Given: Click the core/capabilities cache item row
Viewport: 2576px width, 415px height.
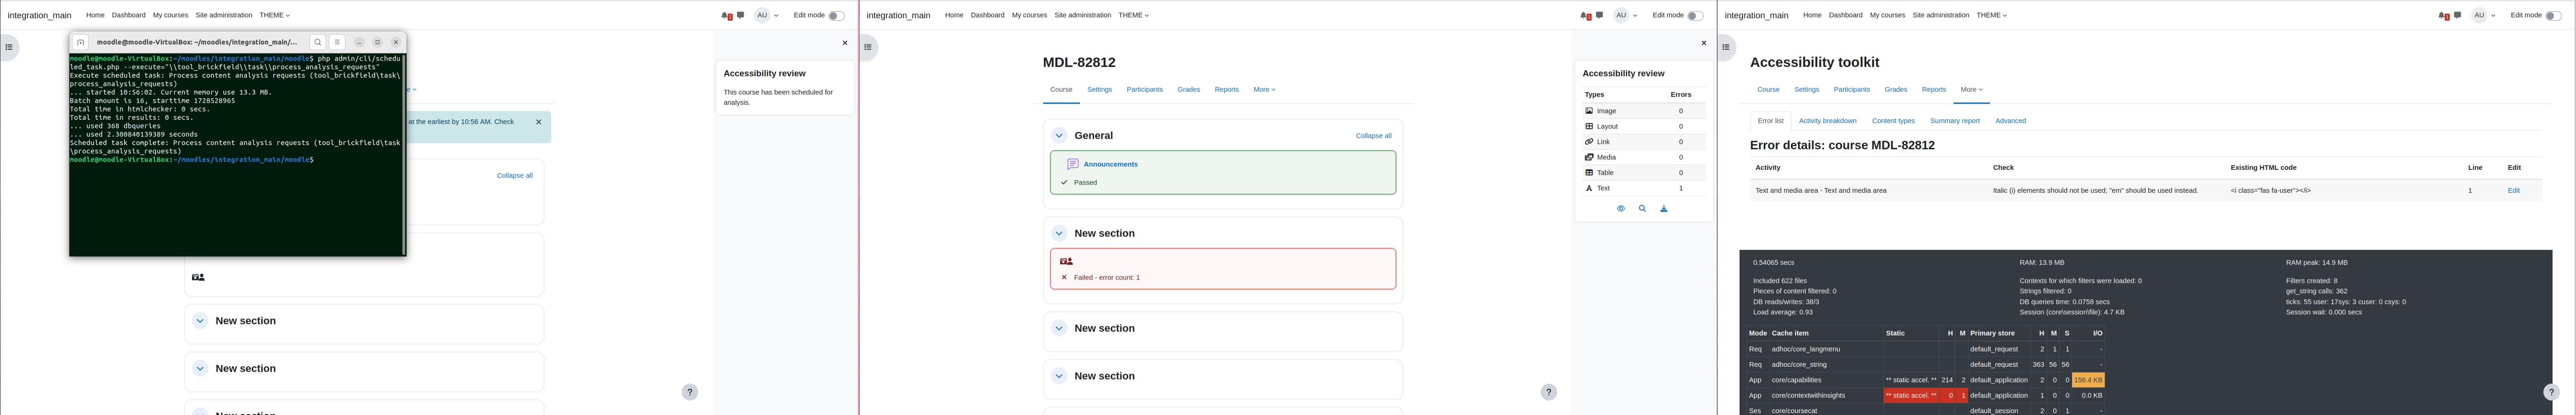Looking at the screenshot, I should pyautogui.click(x=1925, y=380).
